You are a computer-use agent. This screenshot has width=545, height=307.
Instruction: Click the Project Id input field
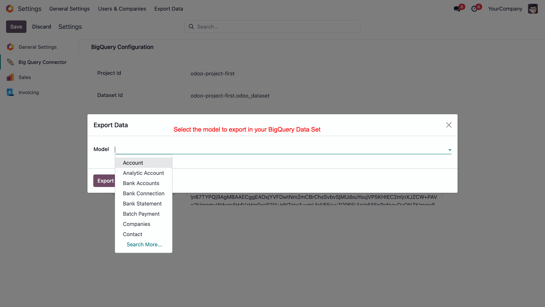click(314, 74)
